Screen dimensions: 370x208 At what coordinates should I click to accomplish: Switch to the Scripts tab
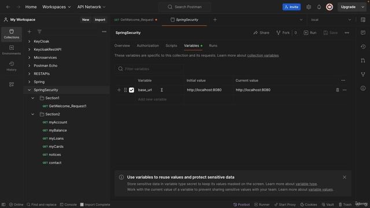[x=171, y=46]
